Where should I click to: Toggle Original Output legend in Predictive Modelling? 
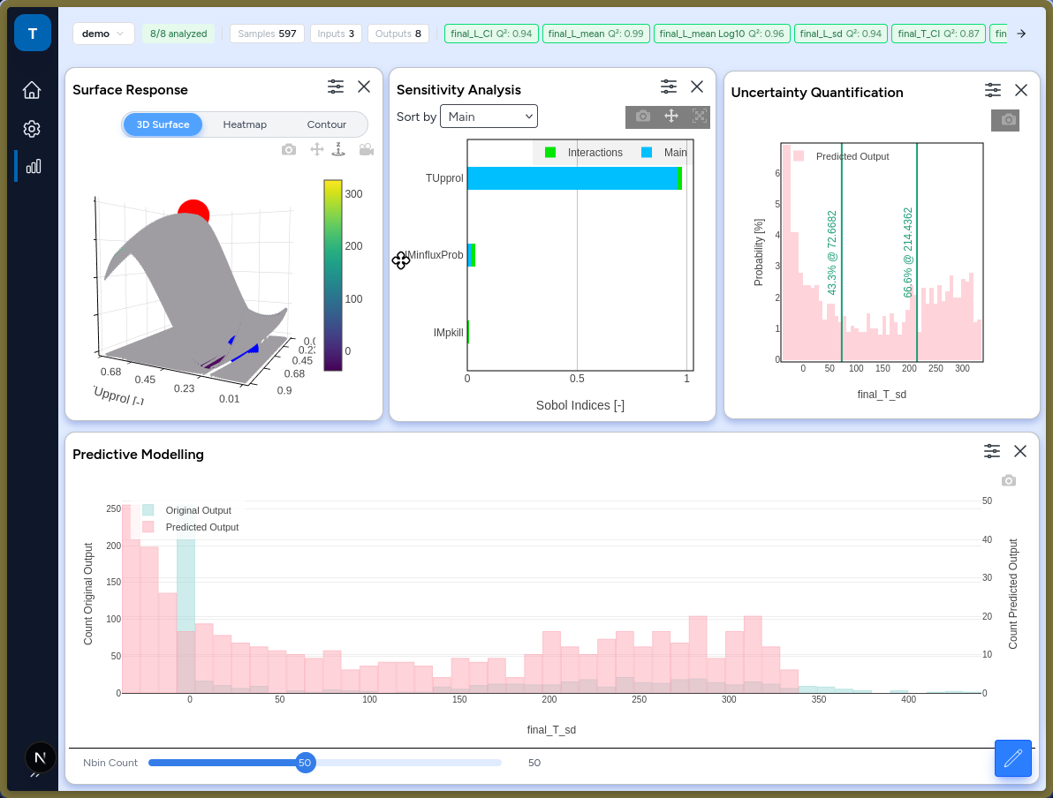coord(186,510)
